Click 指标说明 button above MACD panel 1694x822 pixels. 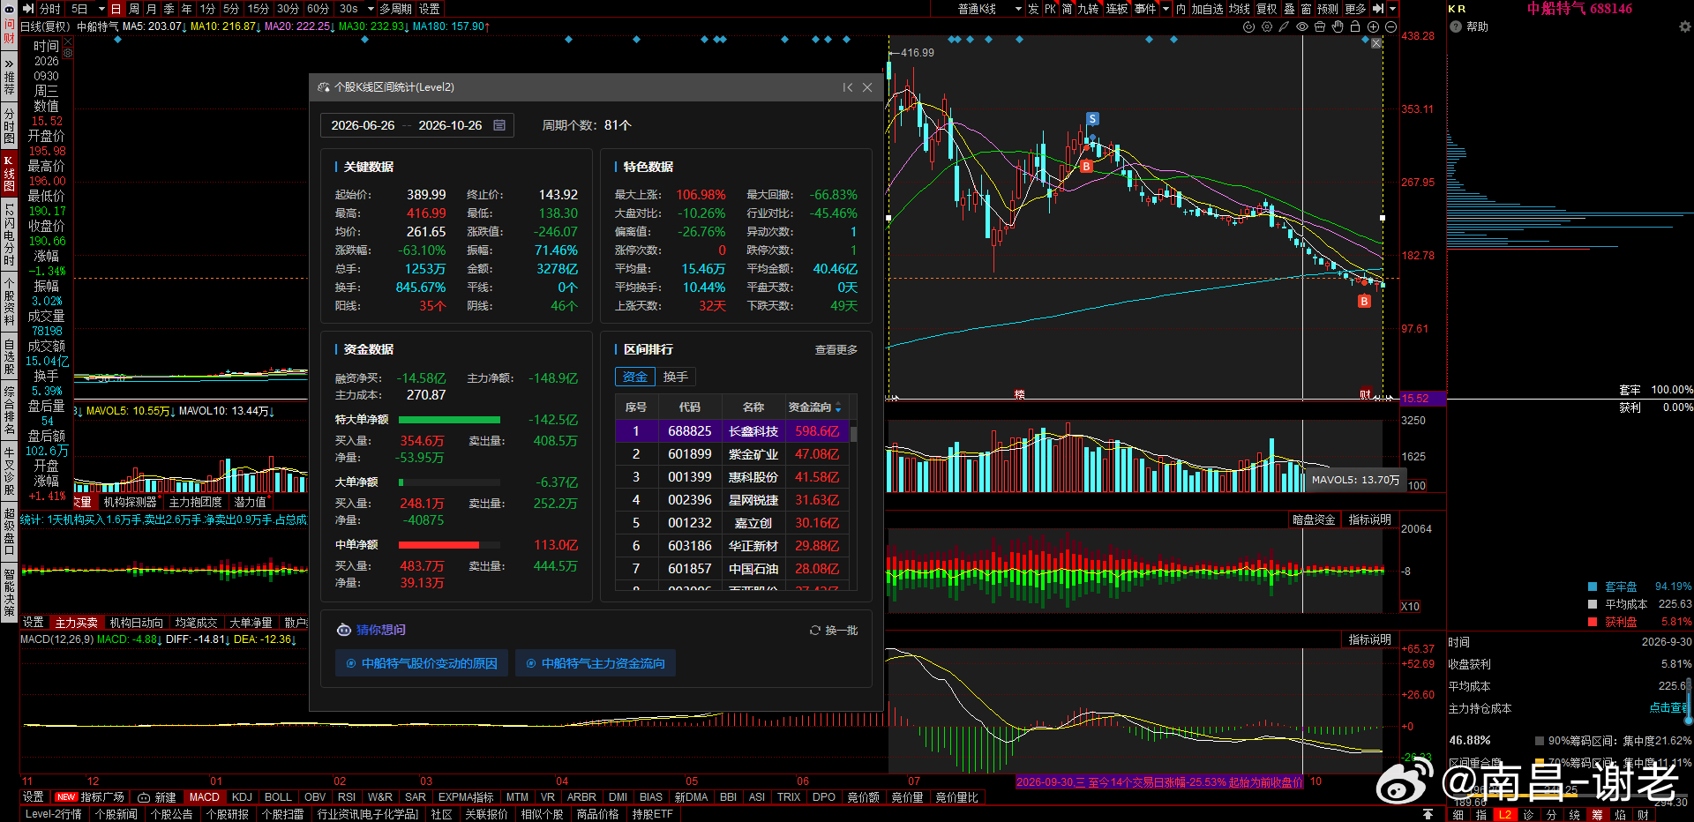(x=1369, y=640)
